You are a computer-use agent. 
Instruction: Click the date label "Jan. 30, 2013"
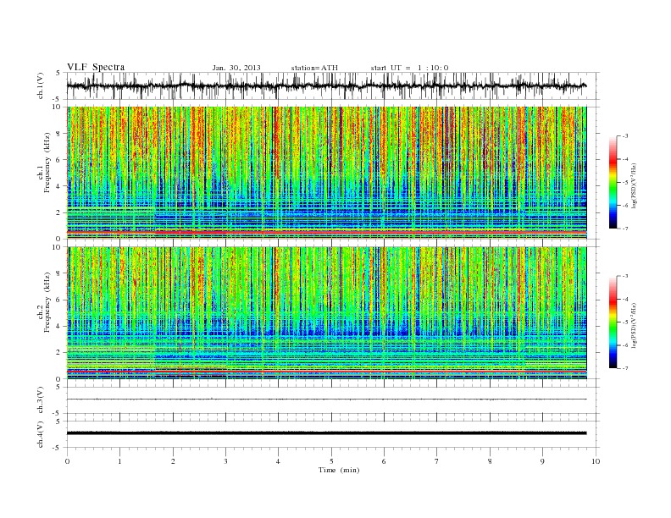point(236,68)
